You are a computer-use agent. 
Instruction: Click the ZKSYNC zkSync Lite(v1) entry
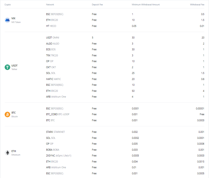point(59,156)
